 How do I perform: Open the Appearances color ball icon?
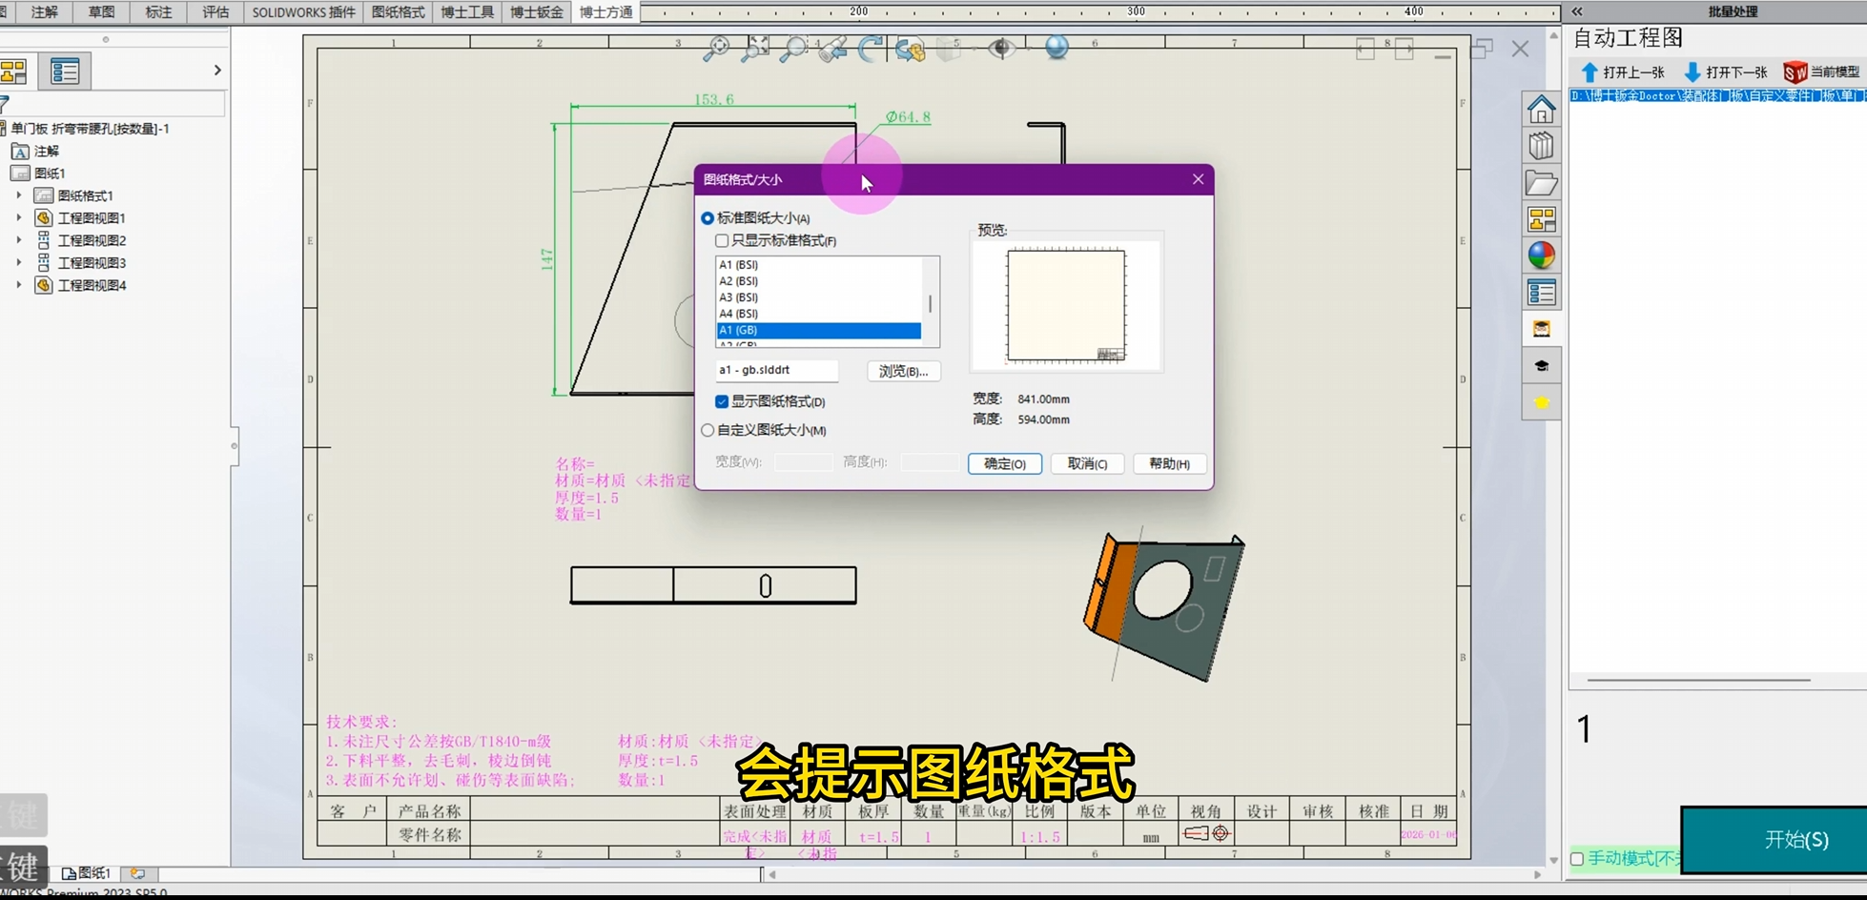pos(1541,256)
